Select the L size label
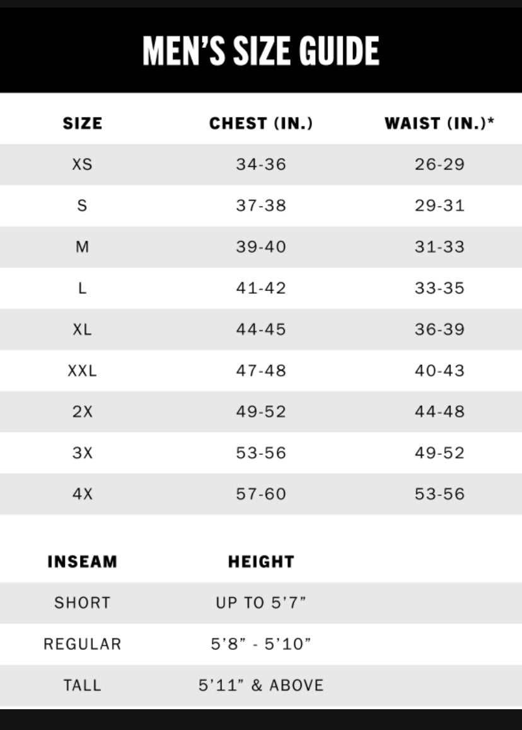The height and width of the screenshot is (730, 522). [83, 288]
